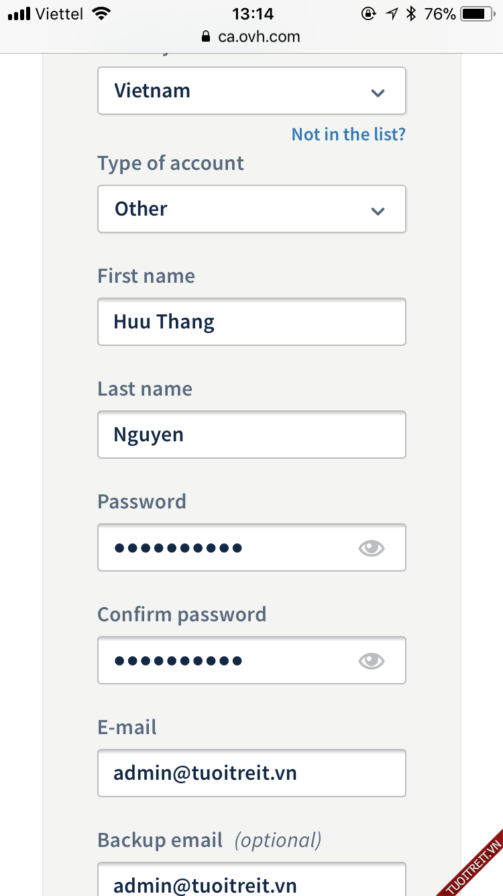Viewport: 503px width, 896px height.
Task: Tap the Backup email input field
Action: [251, 880]
